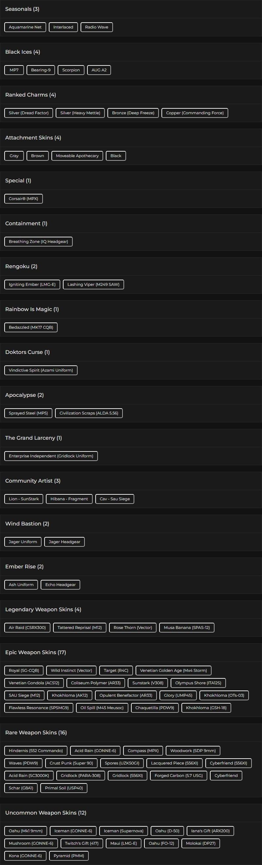Screen dimensions: 262x865
Task: Click the Aquamarine Net seasonal tag
Action: click(x=25, y=27)
